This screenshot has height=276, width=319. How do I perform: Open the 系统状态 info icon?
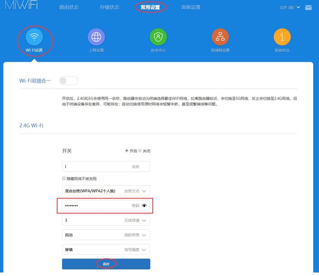pyautogui.click(x=282, y=37)
